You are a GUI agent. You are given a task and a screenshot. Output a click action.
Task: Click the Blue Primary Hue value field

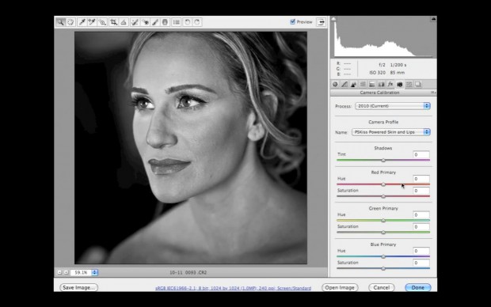[421, 251]
